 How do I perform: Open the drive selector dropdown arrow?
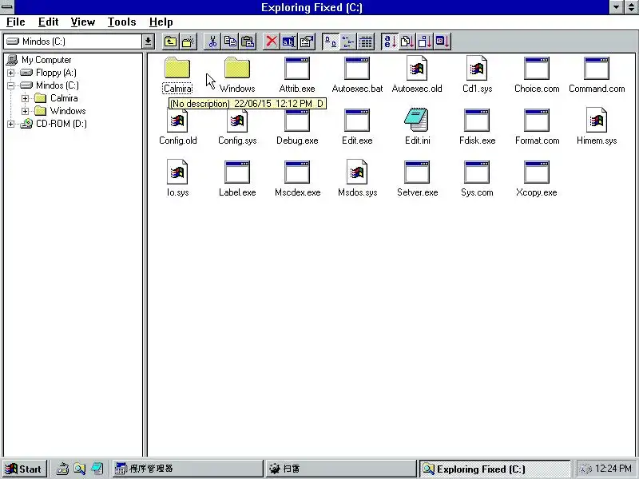(148, 42)
